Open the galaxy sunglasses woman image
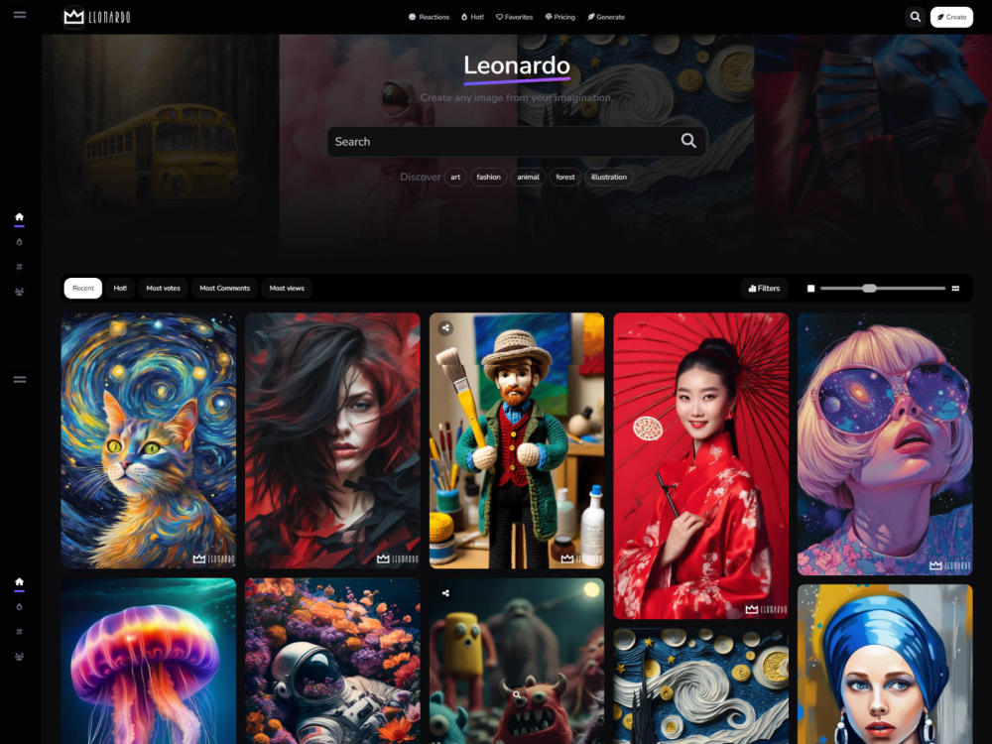992x744 pixels. pos(885,443)
